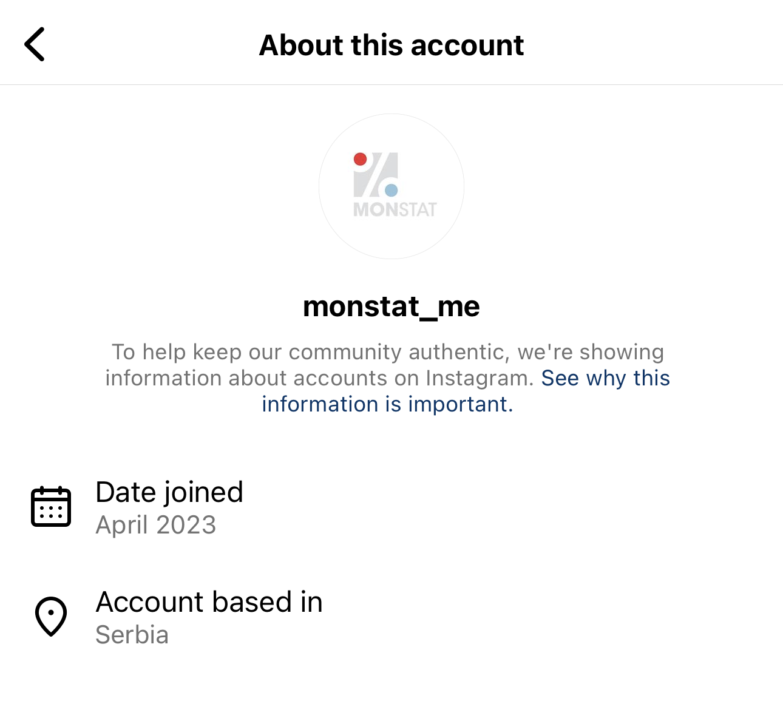This screenshot has width=783, height=701.
Task: Tap the 'Date joined' label
Action: tap(169, 492)
